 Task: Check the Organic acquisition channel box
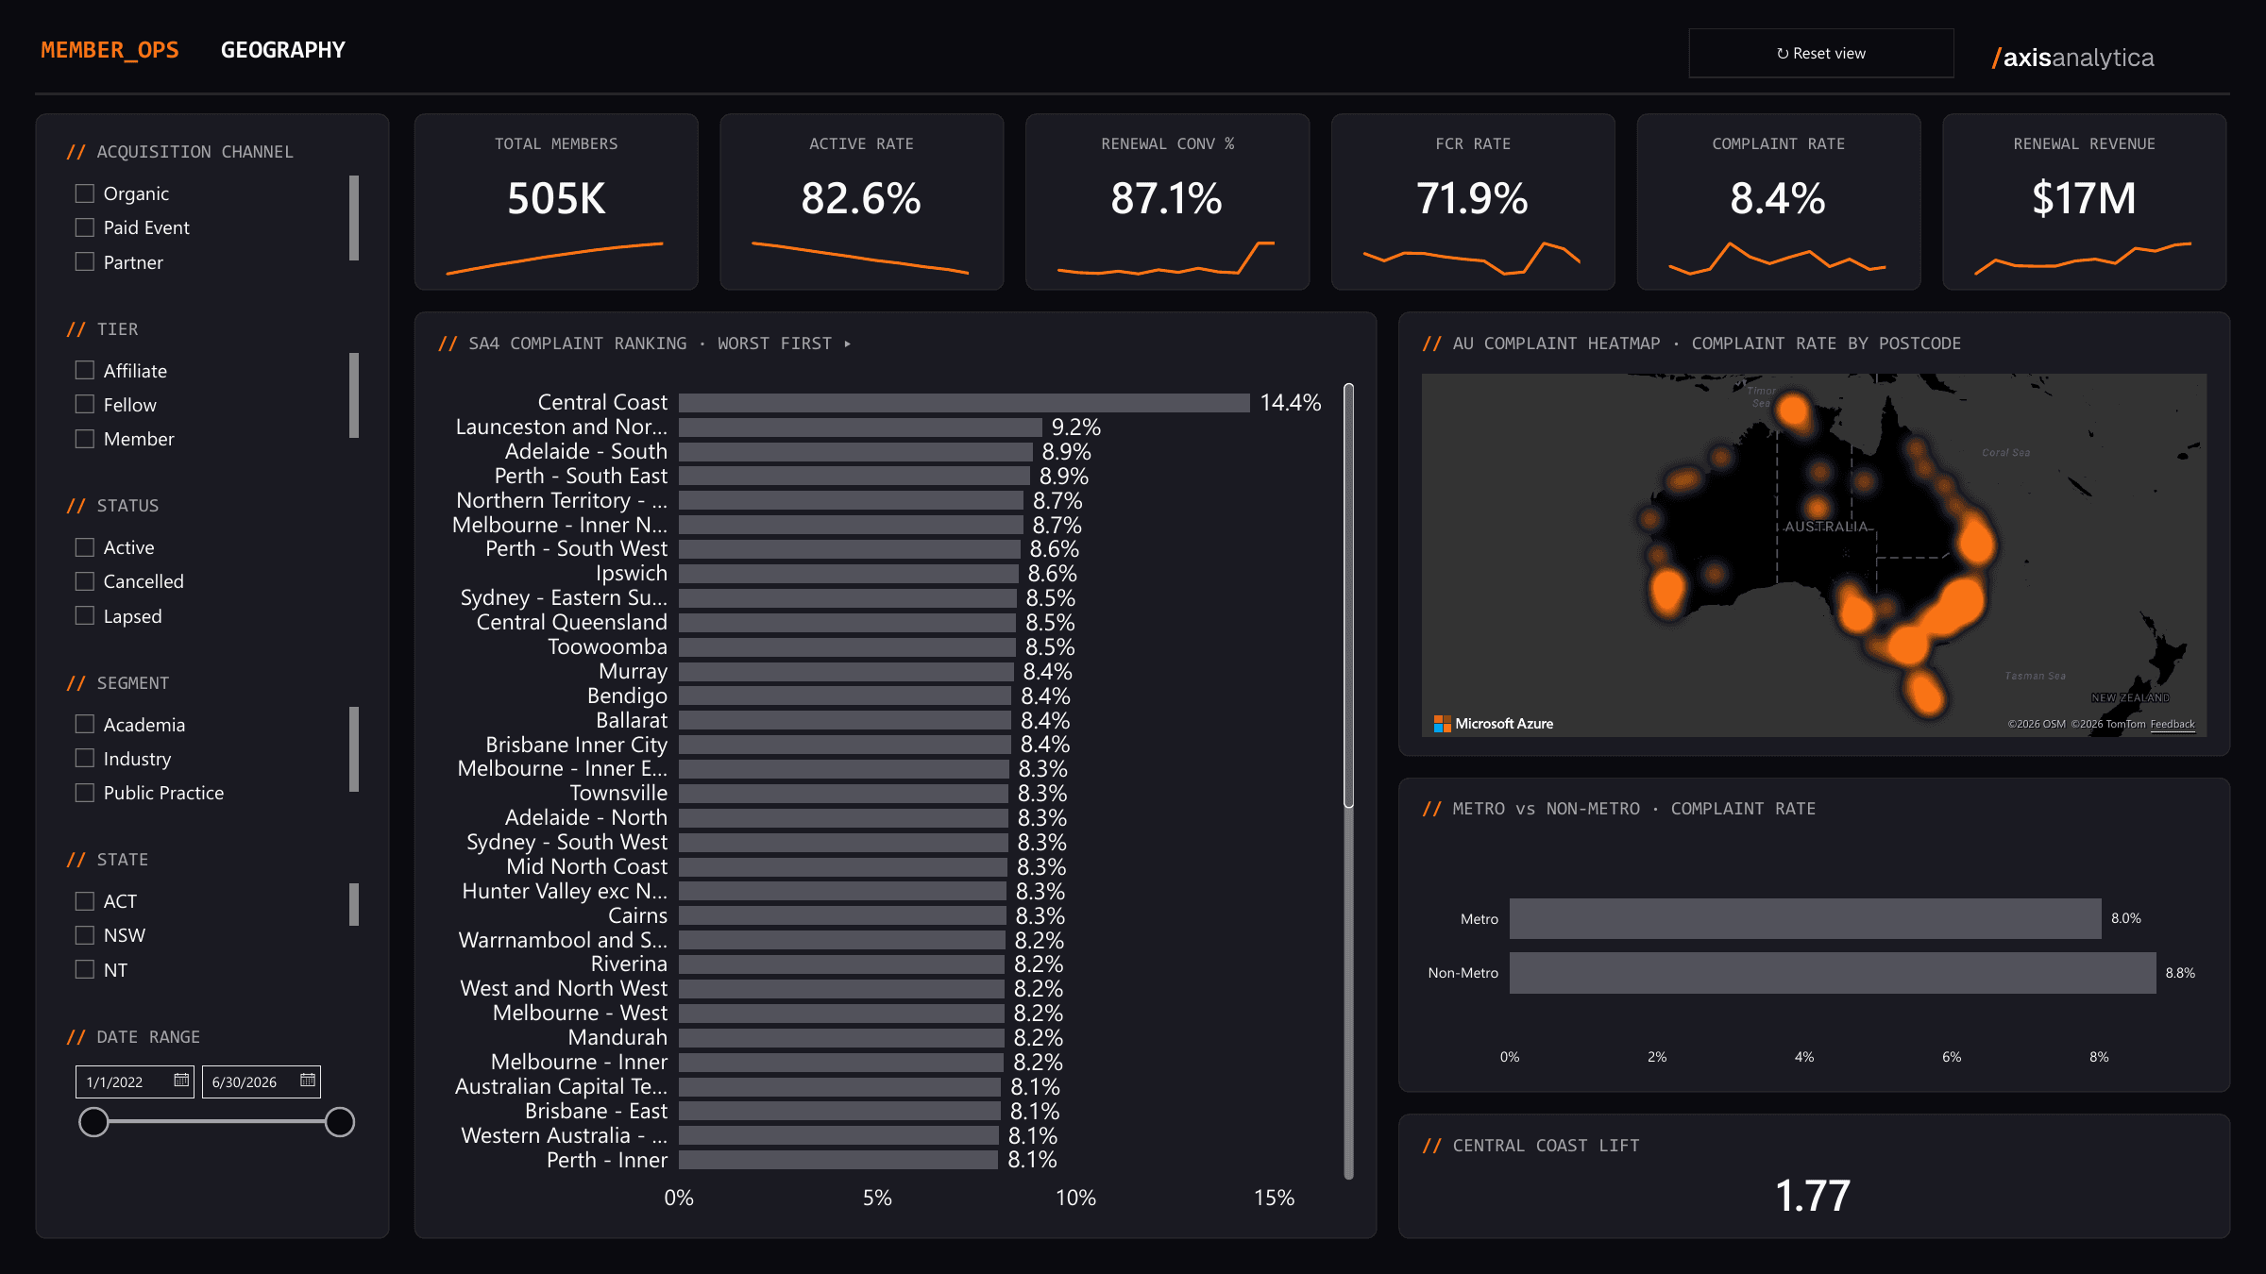[x=85, y=193]
